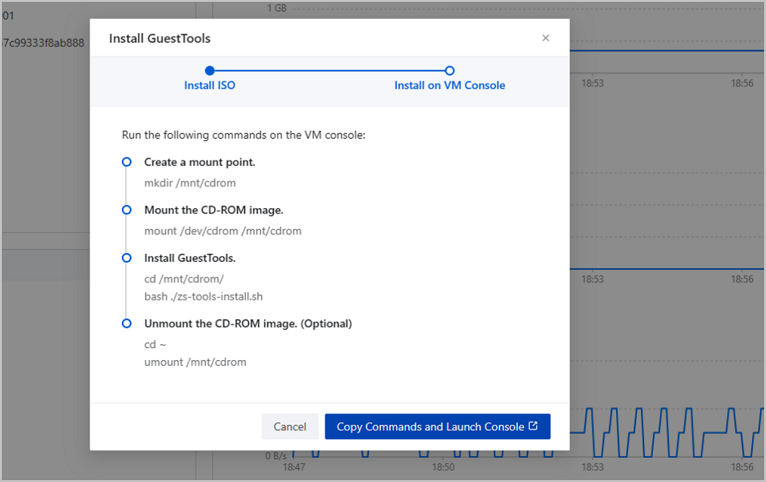Click the progress line between the two steps
Image resolution: width=766 pixels, height=482 pixels.
(329, 71)
